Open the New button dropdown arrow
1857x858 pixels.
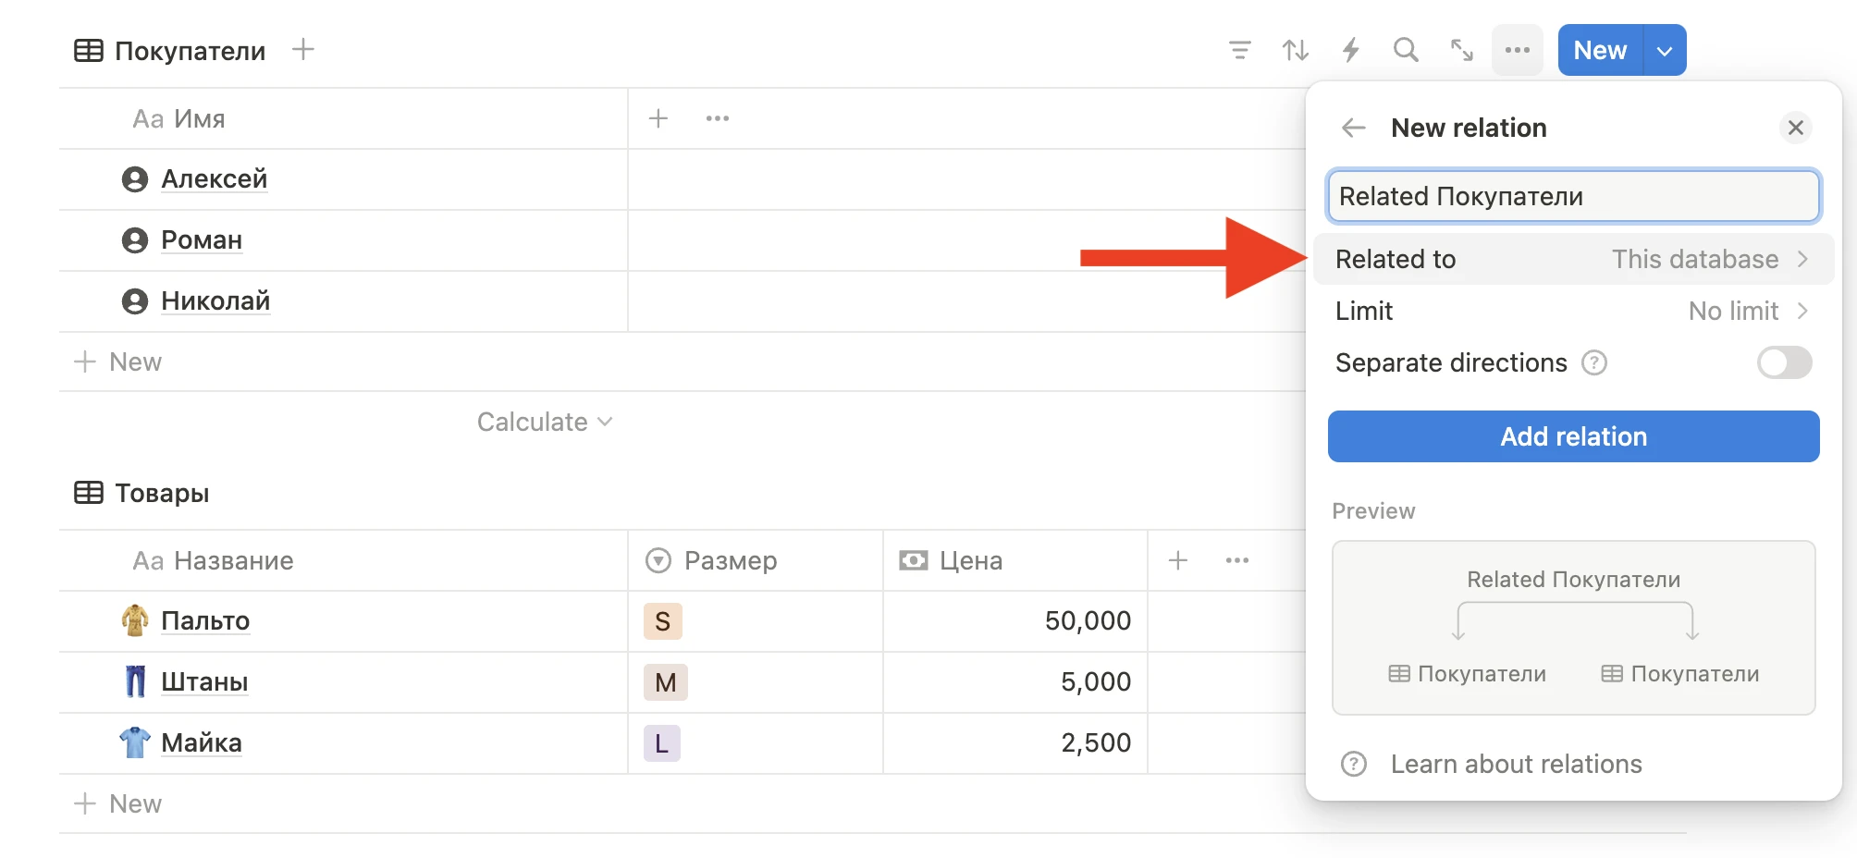coord(1665,50)
